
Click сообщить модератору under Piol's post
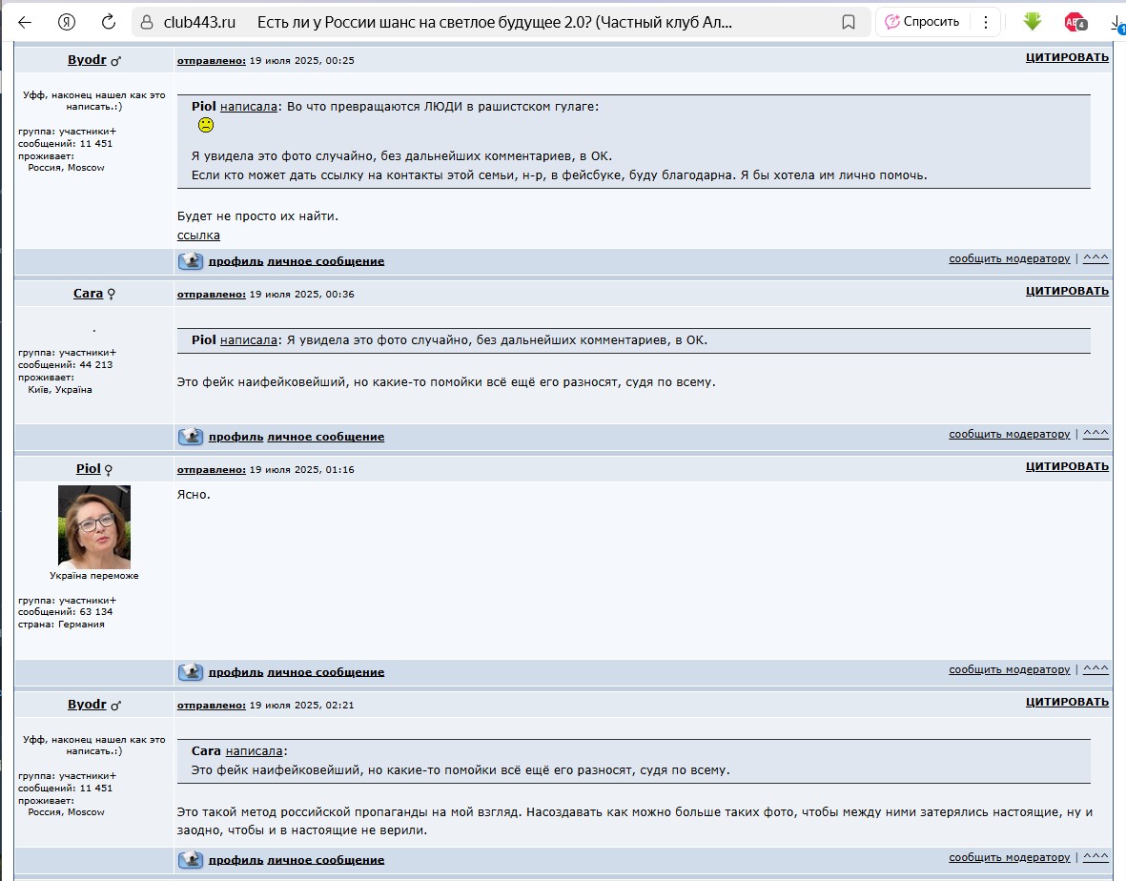pyautogui.click(x=1009, y=669)
